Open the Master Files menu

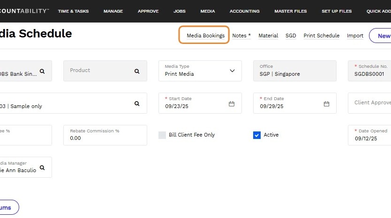coord(290,11)
